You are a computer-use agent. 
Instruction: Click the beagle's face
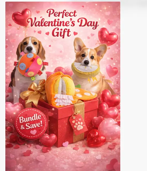tap(30, 46)
